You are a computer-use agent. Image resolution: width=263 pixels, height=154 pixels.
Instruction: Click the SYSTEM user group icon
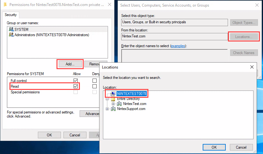[11, 30]
